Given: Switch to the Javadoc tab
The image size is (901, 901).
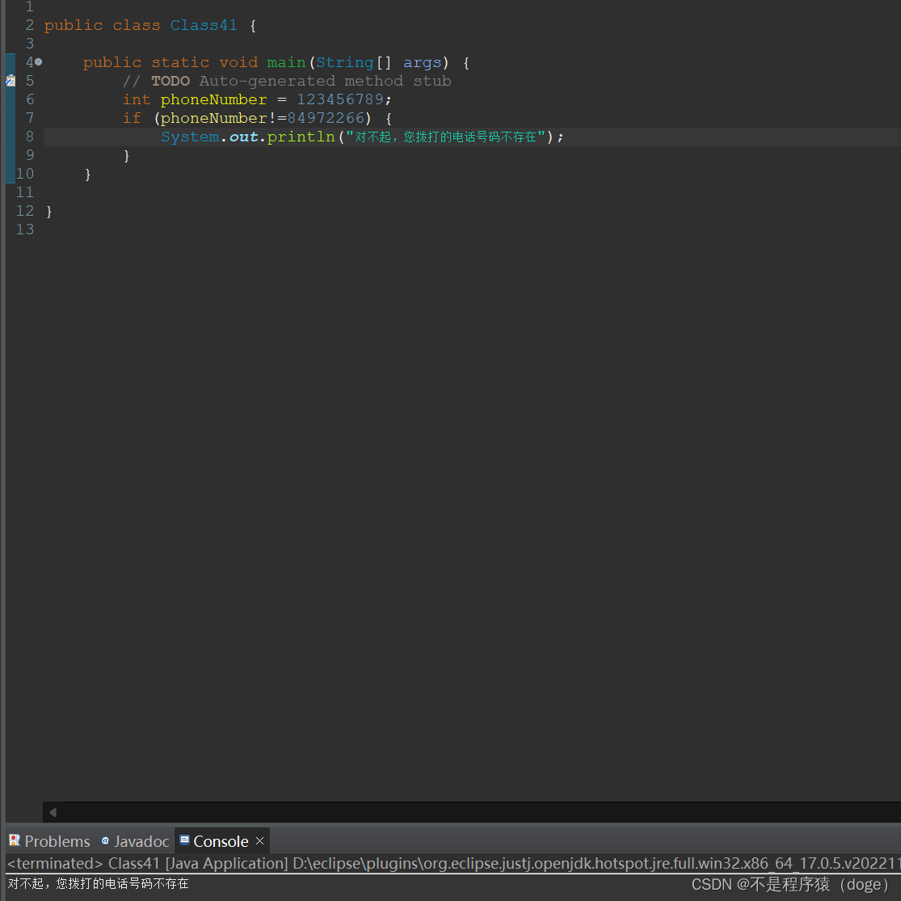Looking at the screenshot, I should [x=136, y=841].
